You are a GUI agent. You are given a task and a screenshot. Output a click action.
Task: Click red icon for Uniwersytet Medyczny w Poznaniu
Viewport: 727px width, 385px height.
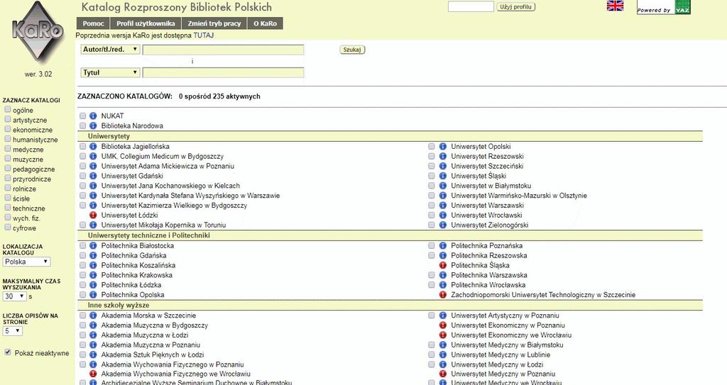pyautogui.click(x=443, y=374)
